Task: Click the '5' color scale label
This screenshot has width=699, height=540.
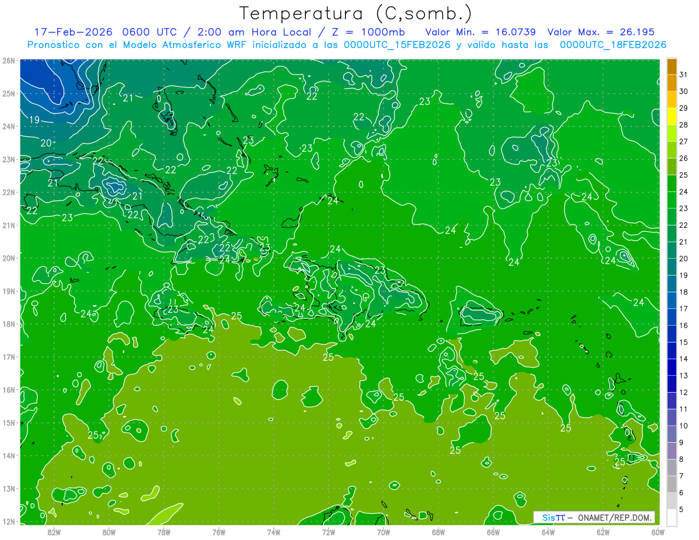Action: click(x=682, y=509)
